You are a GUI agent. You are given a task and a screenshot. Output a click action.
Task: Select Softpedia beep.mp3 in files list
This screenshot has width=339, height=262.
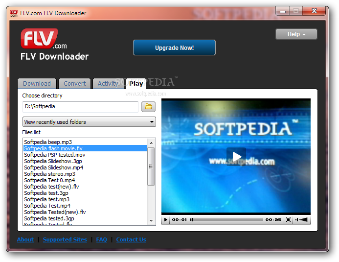pos(85,142)
